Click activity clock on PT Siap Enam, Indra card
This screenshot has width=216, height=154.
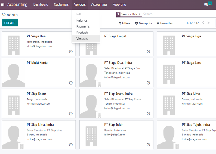(148, 114)
